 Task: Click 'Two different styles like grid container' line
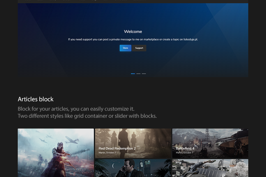87,116
